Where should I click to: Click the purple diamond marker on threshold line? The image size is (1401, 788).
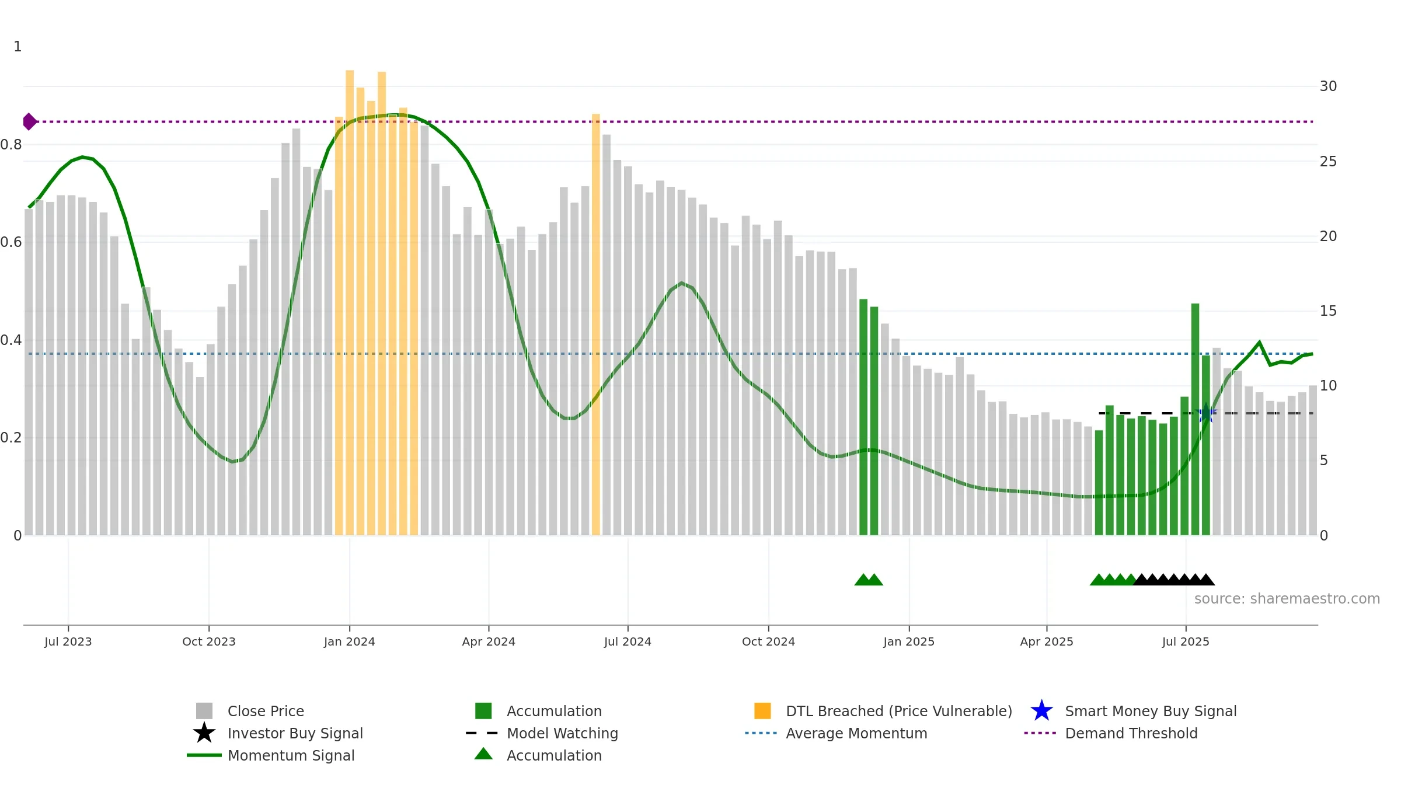[29, 121]
